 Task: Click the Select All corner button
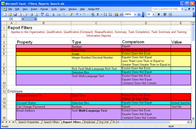pos(4,23)
